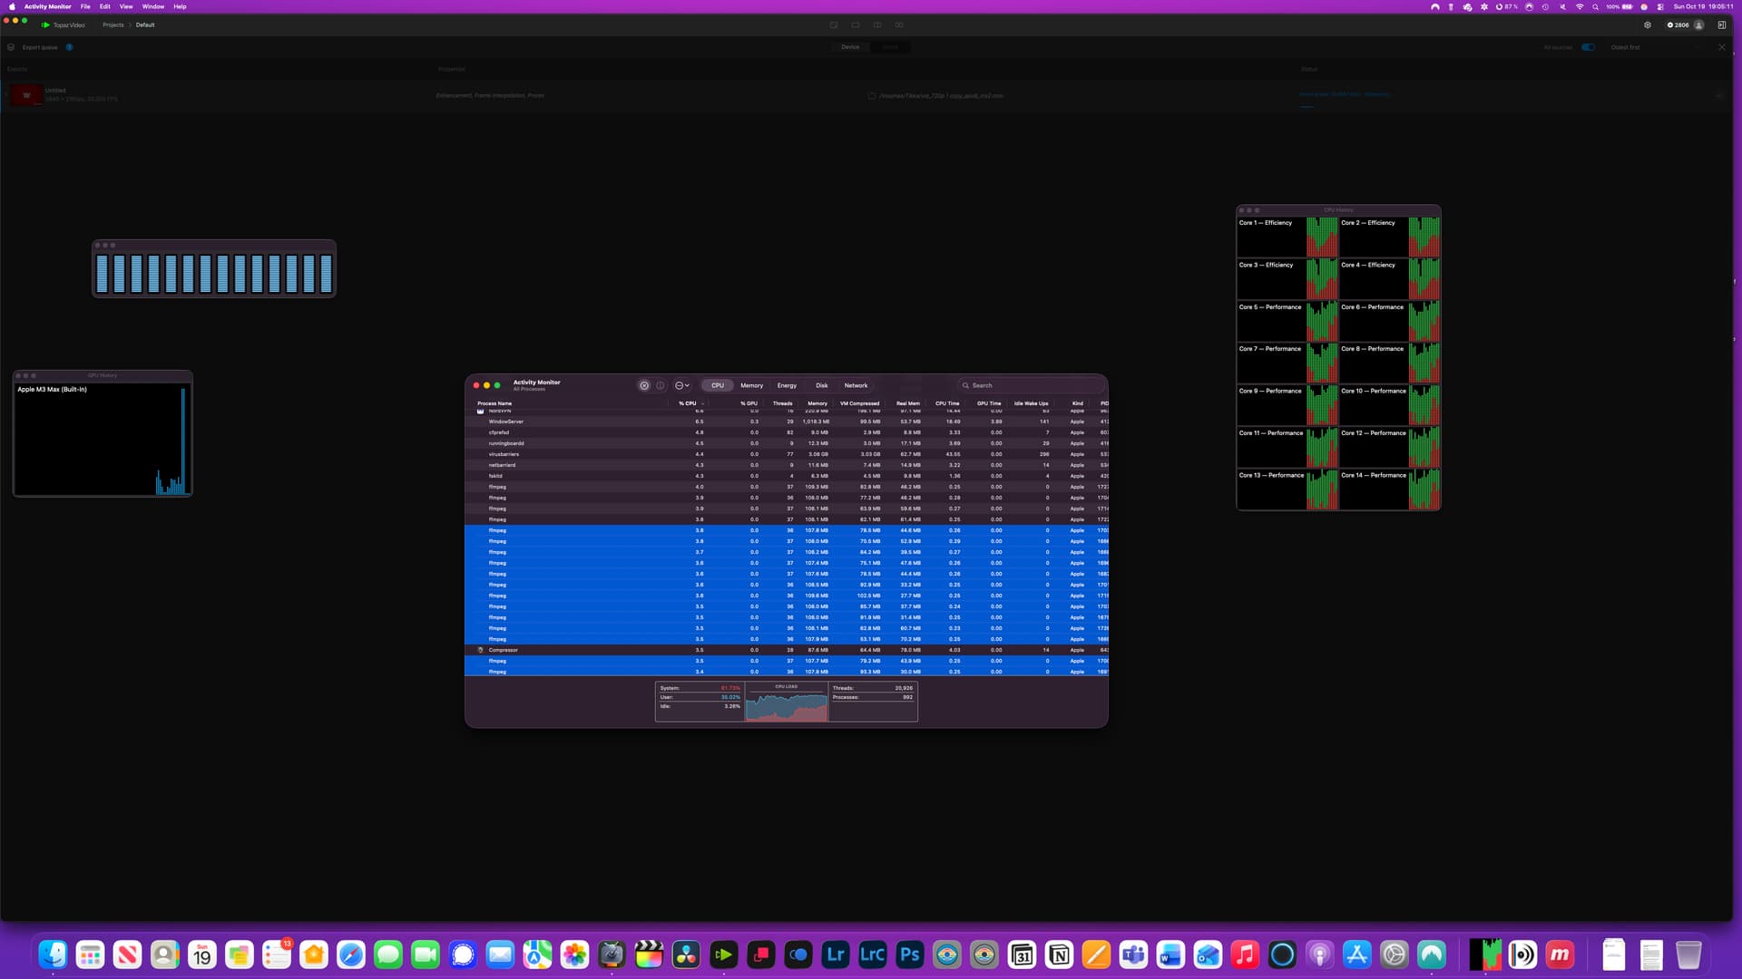
Task: Click the Topaz user account avatar
Action: [x=1699, y=25]
